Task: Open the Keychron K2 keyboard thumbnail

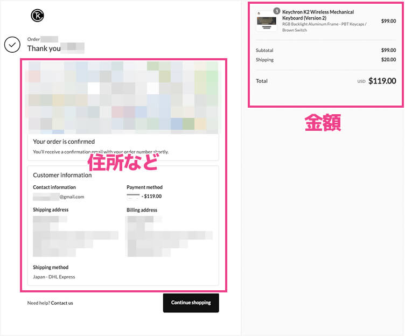Action: point(266,21)
